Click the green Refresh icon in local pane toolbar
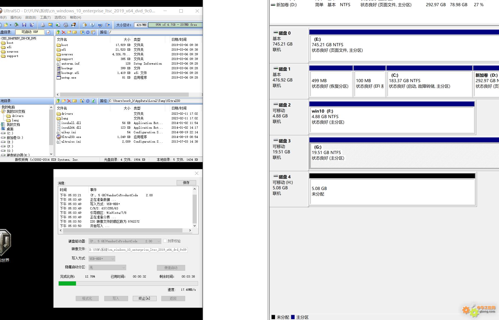Screen dimensions: 499x320 [x=93, y=101]
